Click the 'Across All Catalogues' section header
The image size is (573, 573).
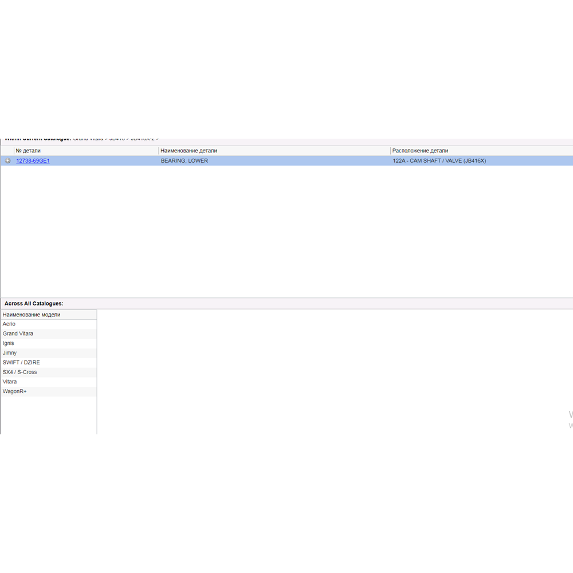tap(34, 303)
